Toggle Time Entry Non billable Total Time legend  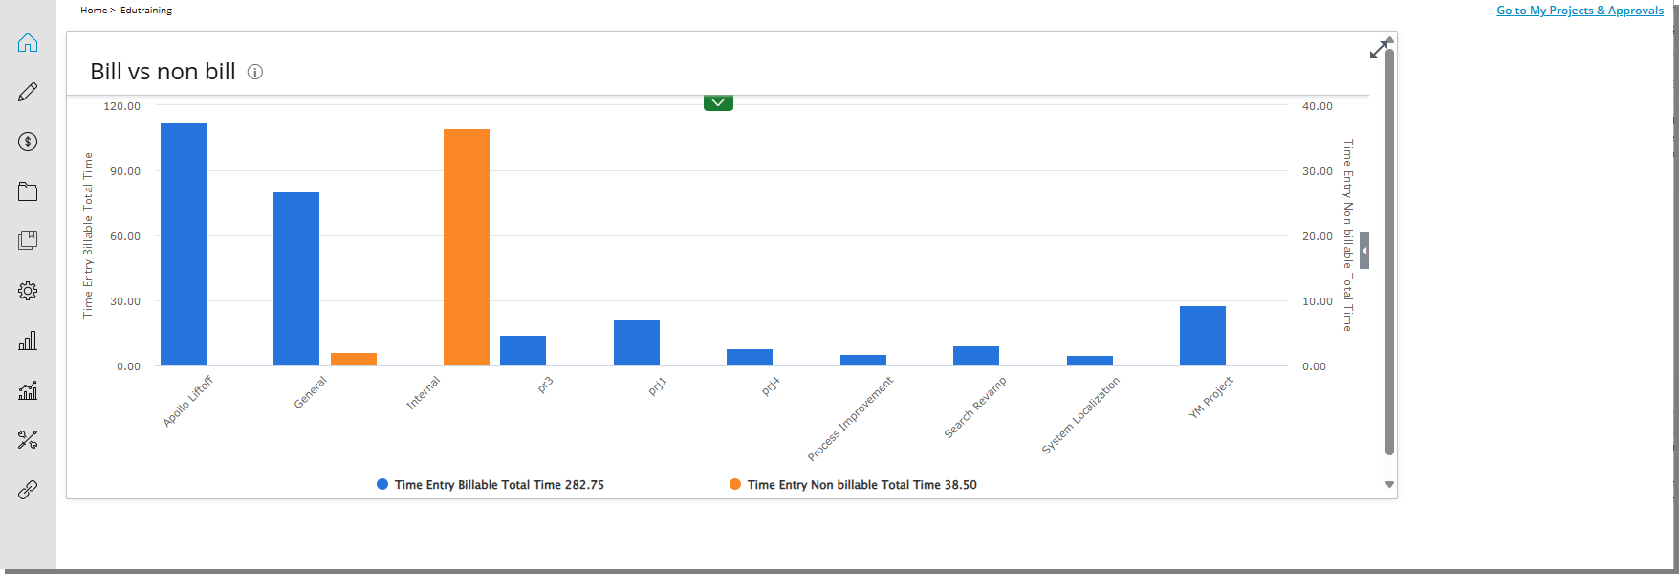click(x=853, y=485)
